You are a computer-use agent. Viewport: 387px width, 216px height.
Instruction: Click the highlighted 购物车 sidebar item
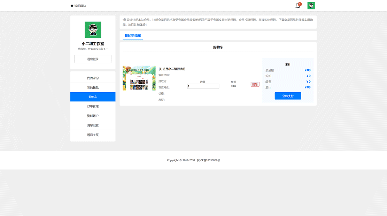click(x=92, y=97)
